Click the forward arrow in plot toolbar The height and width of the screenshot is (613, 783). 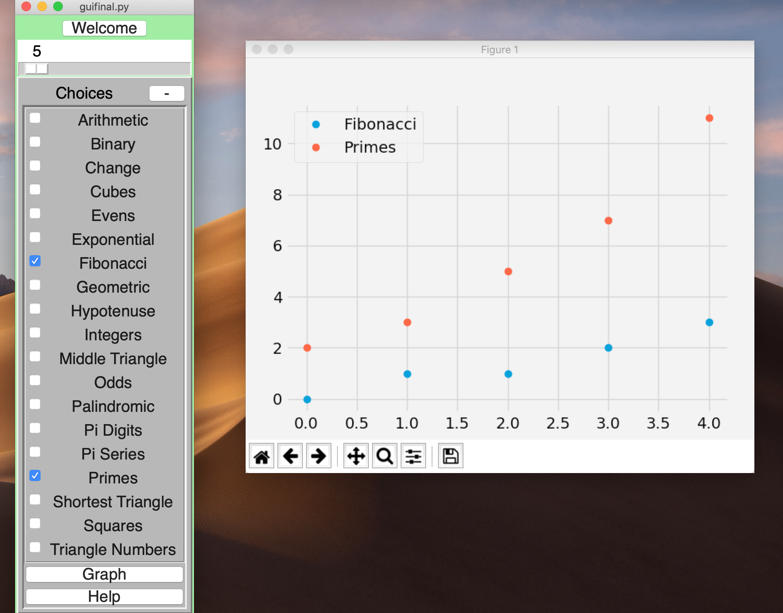click(x=319, y=456)
